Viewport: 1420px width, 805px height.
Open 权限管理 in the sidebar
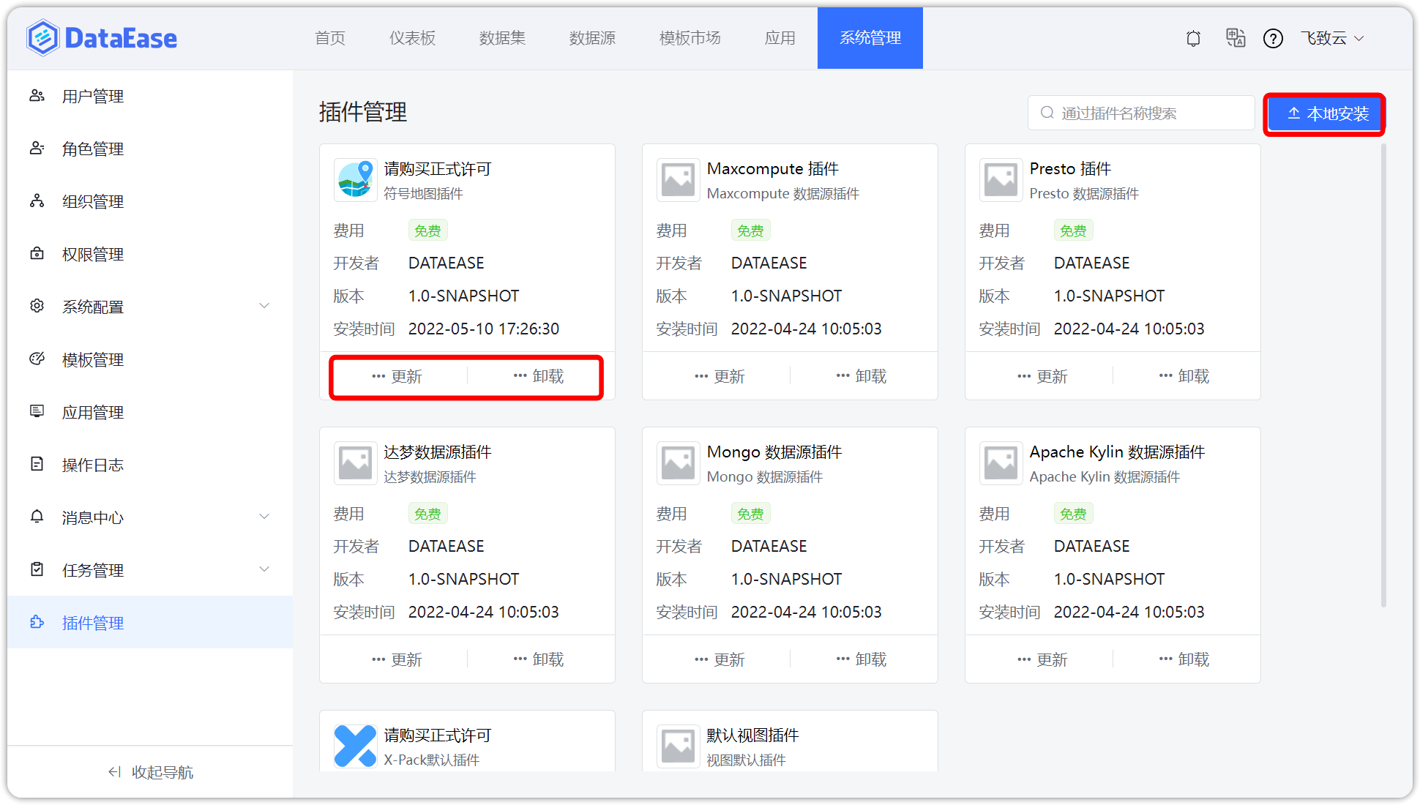click(150, 254)
